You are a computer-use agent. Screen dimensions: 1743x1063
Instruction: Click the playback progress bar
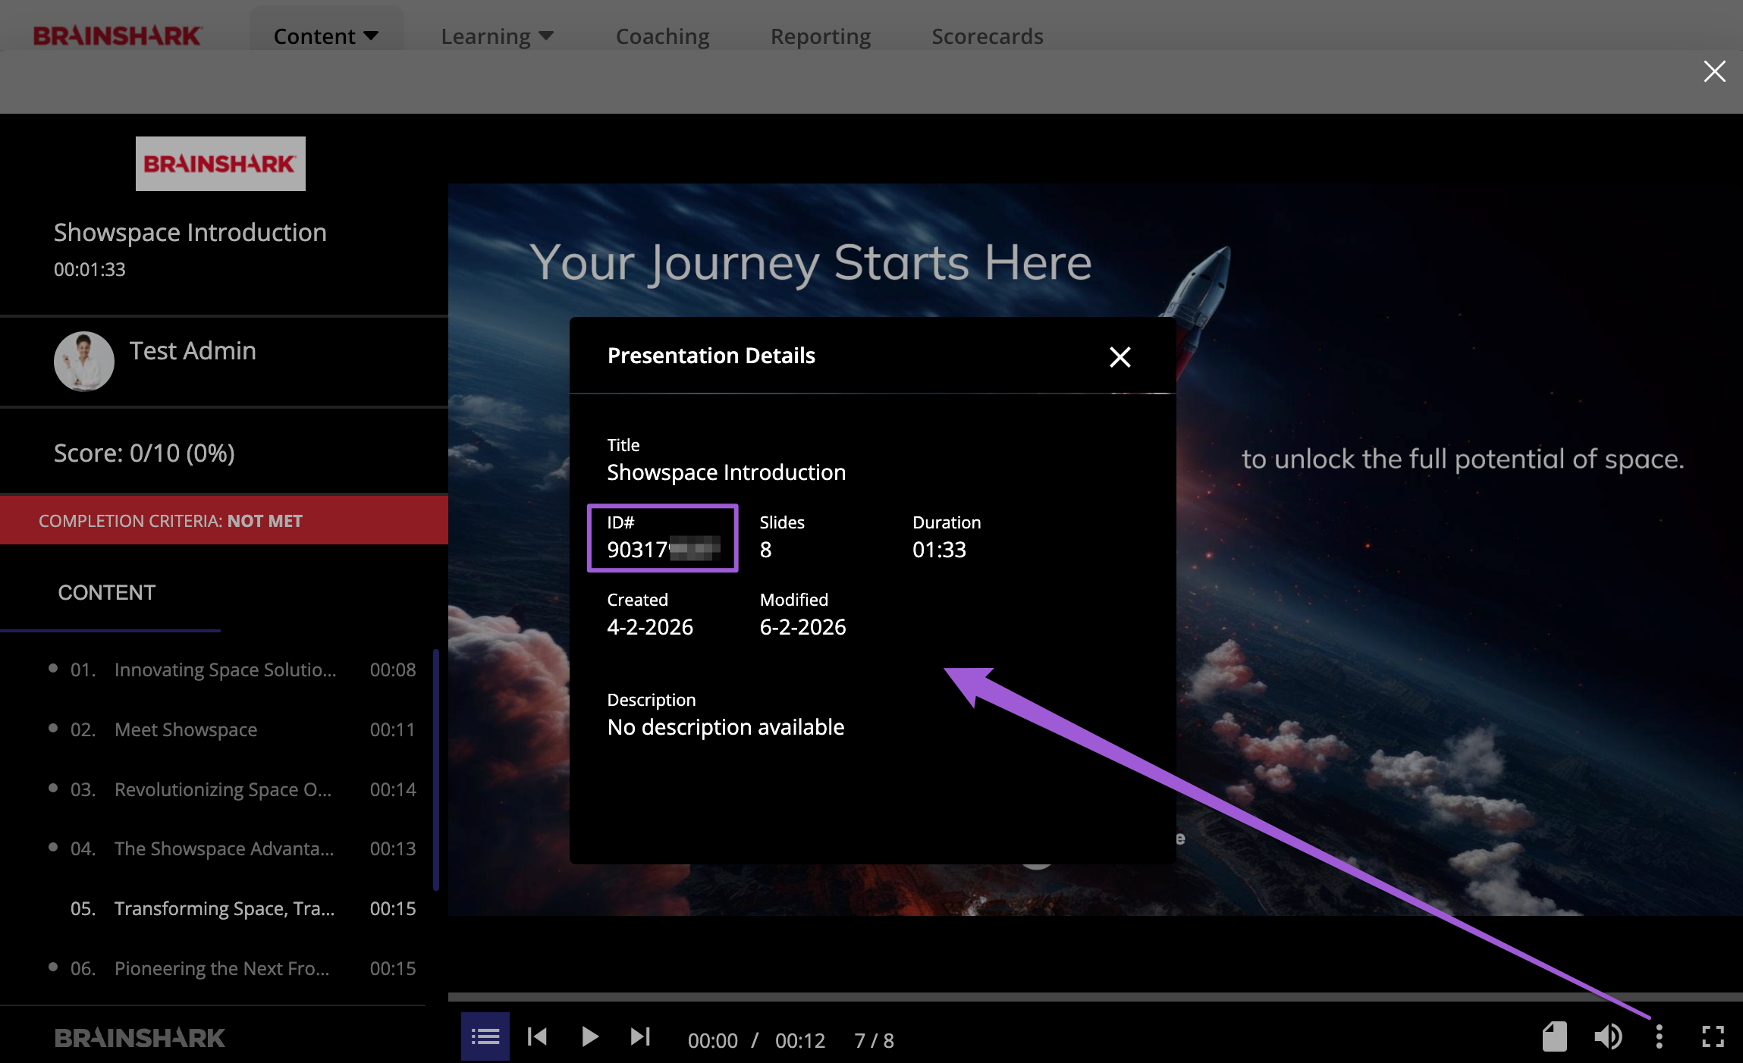coord(1095,996)
